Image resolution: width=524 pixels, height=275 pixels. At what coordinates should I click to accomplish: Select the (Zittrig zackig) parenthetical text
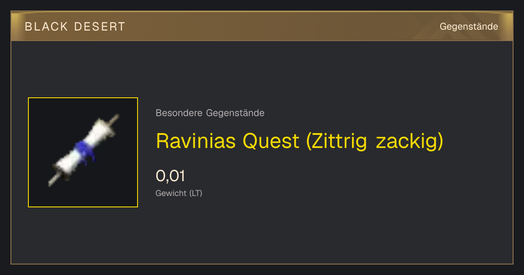coord(375,141)
